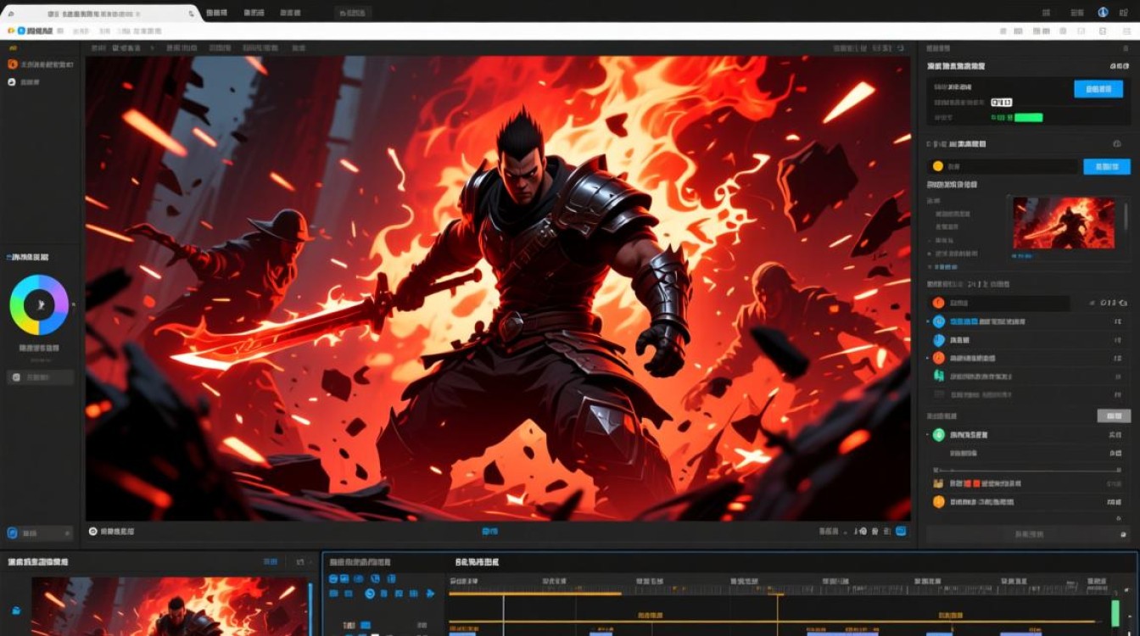Click the blue label centered under the canvas
The width and height of the screenshot is (1140, 636).
489,532
